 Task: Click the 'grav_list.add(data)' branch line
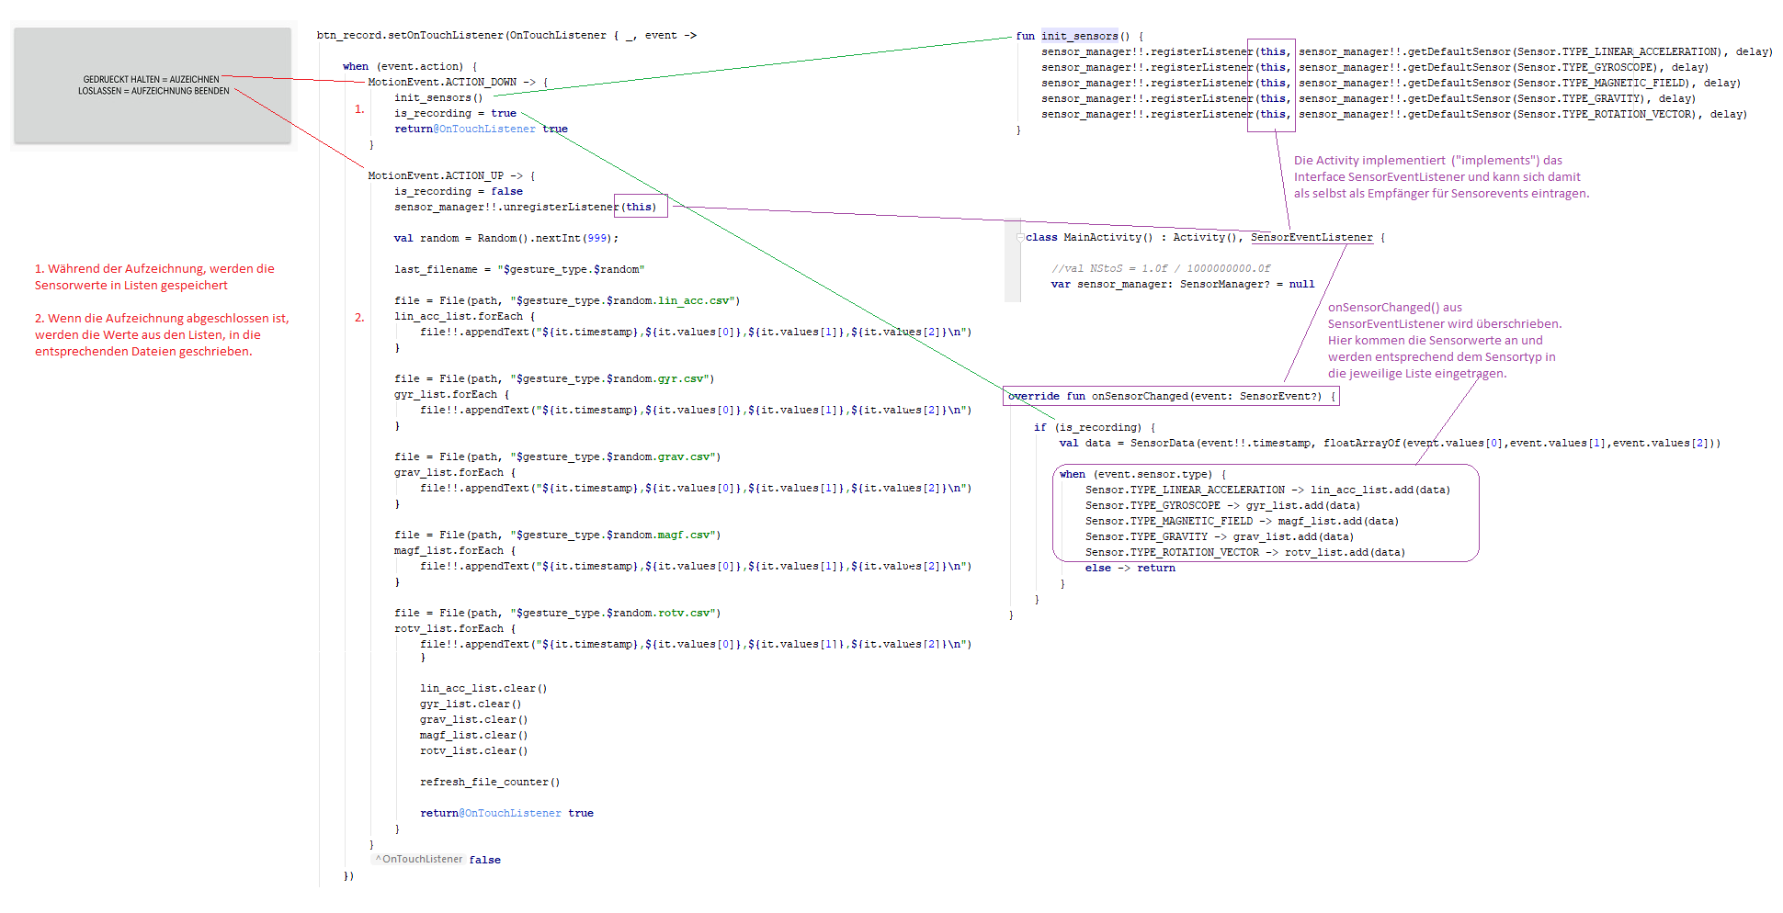(1219, 537)
